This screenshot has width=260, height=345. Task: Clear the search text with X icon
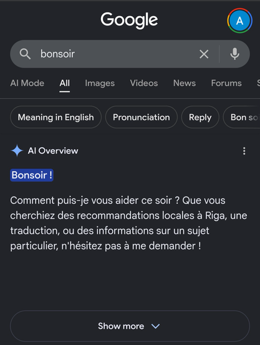coord(204,54)
